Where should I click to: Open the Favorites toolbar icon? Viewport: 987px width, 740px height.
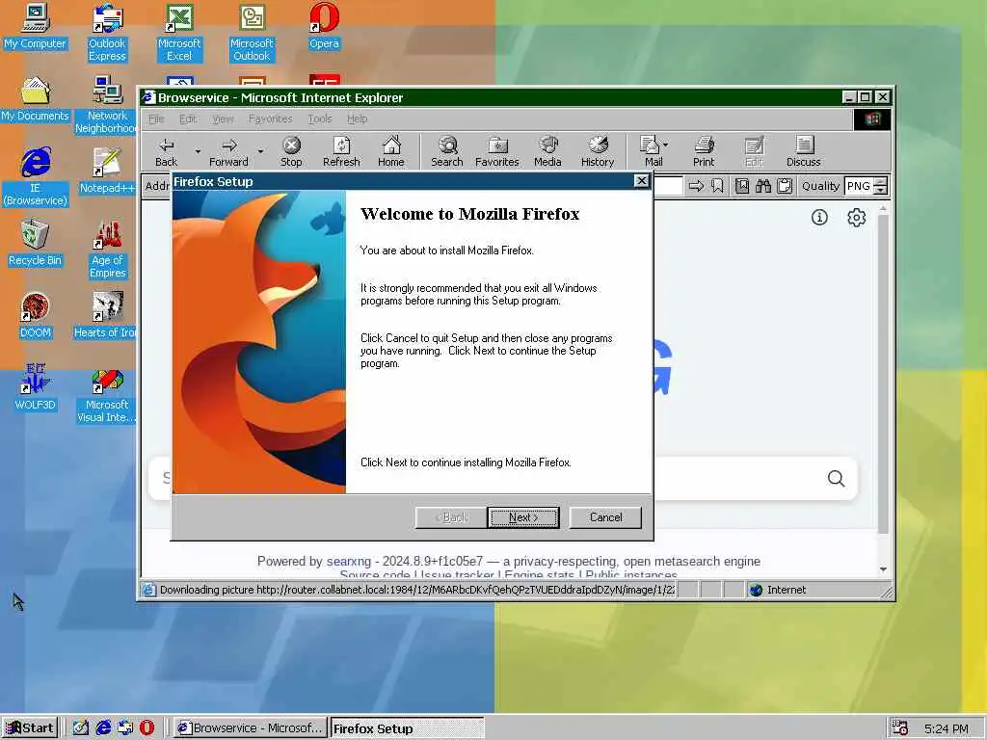[496, 152]
